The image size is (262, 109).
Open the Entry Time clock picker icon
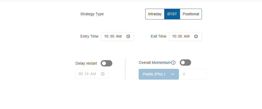(x=128, y=37)
